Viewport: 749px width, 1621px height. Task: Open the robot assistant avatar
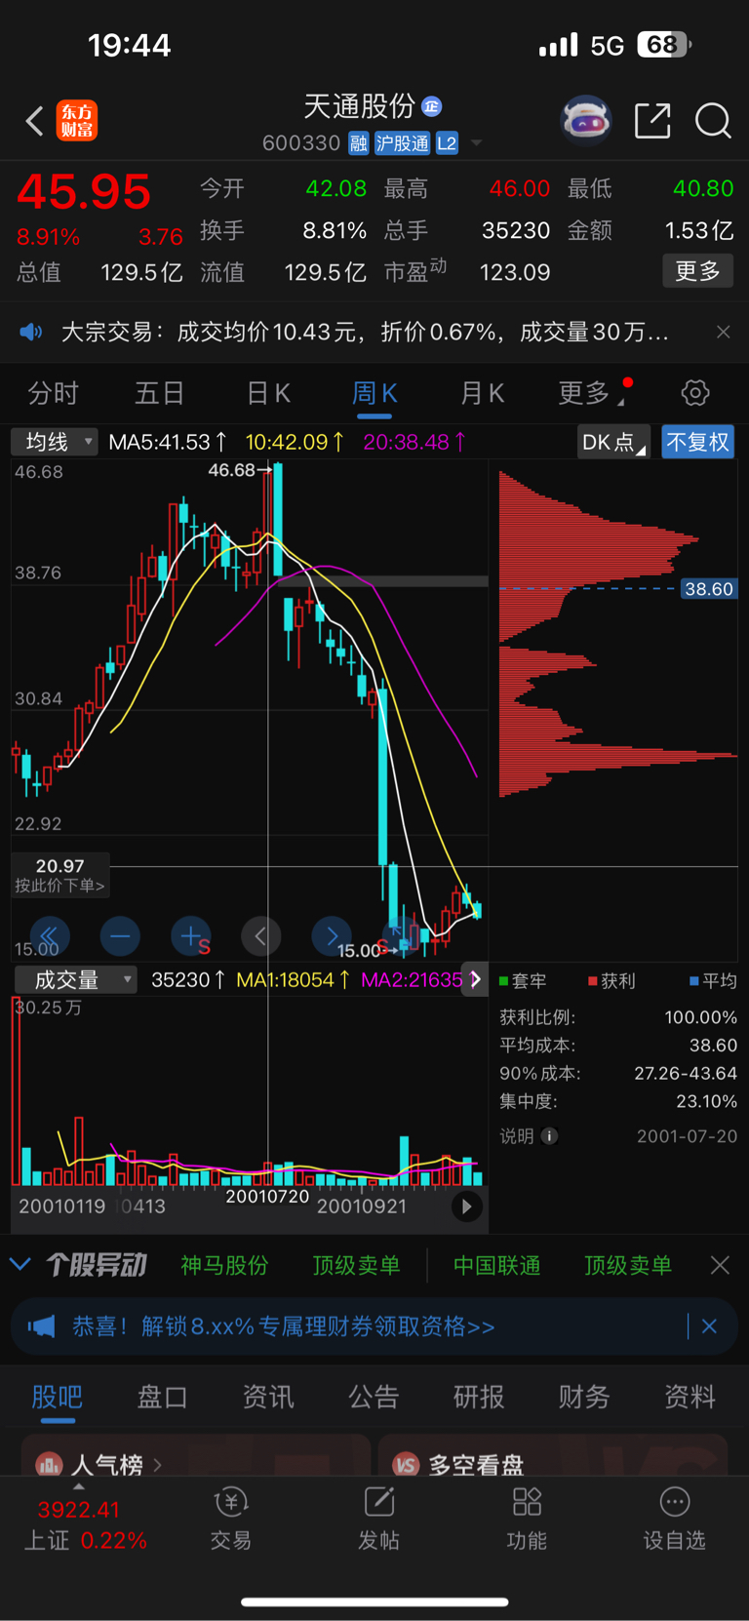(585, 120)
